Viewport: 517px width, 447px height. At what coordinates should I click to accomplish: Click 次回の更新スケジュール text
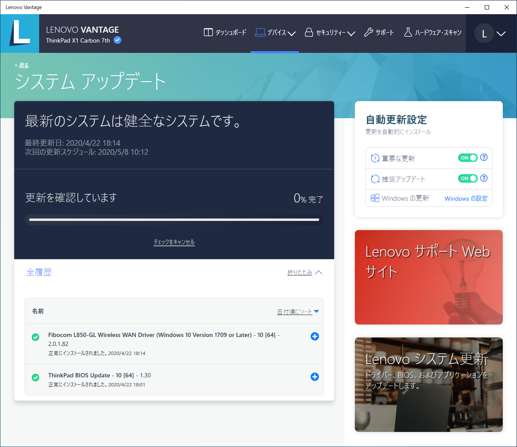click(86, 152)
